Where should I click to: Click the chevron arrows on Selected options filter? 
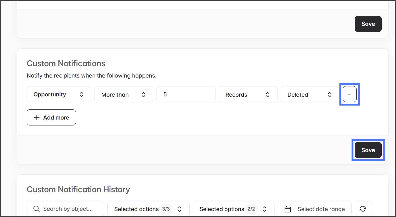265,209
